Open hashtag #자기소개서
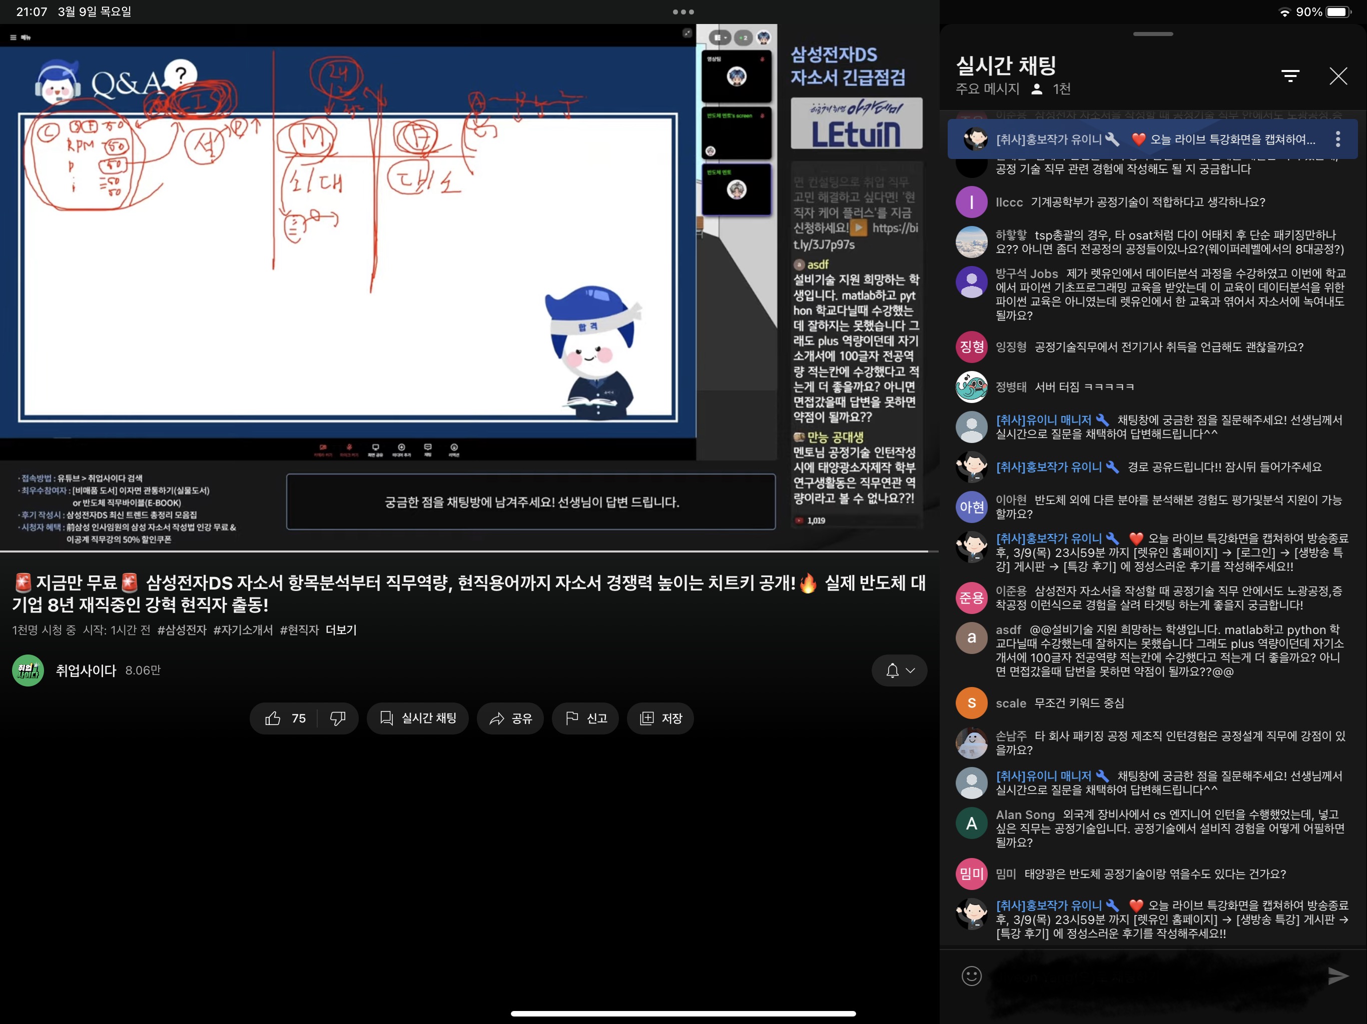Image resolution: width=1367 pixels, height=1024 pixels. [243, 630]
